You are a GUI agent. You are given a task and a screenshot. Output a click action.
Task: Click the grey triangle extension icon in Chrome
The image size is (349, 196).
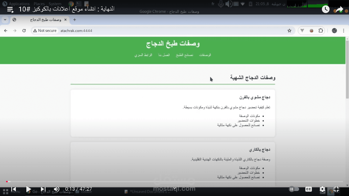pyautogui.click(x=302, y=31)
